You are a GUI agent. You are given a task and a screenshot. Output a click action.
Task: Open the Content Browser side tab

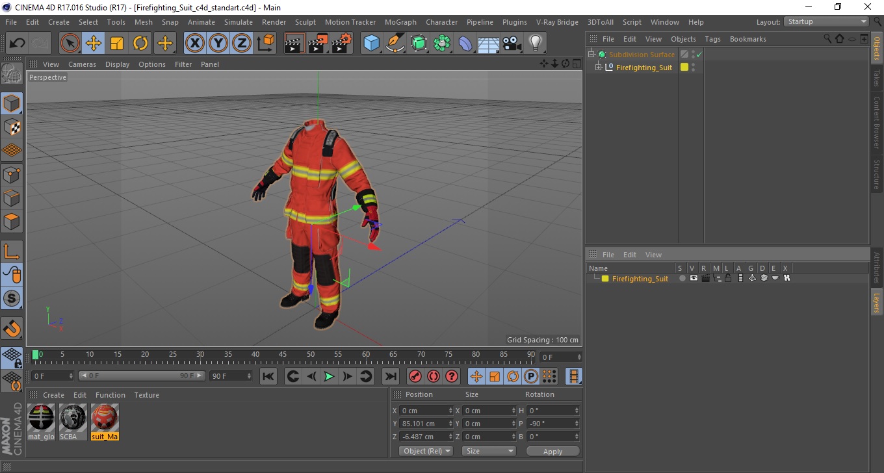tap(876, 122)
